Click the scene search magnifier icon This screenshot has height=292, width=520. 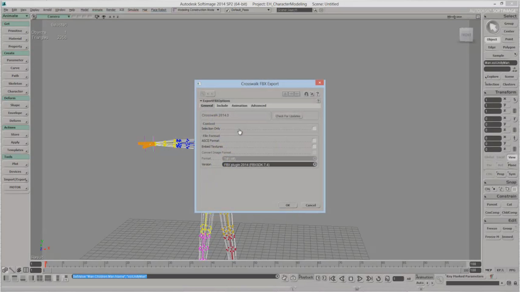[315, 10]
